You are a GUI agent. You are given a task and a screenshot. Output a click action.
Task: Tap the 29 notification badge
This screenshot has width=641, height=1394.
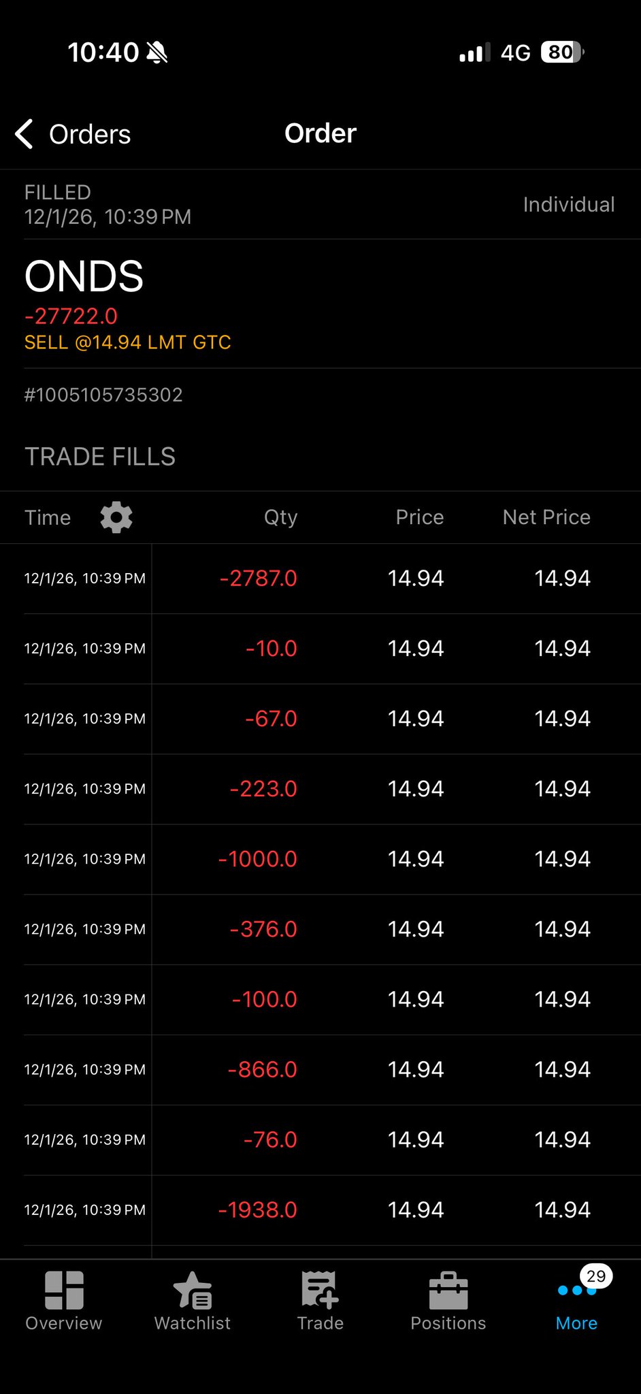tap(596, 1276)
